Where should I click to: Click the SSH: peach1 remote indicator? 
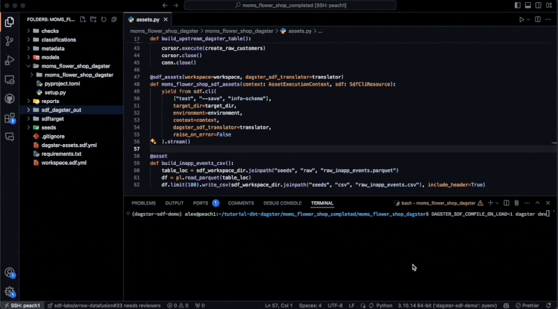22,306
